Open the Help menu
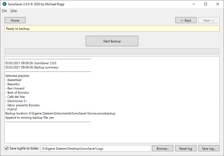224x156 pixels. (x=14, y=11)
